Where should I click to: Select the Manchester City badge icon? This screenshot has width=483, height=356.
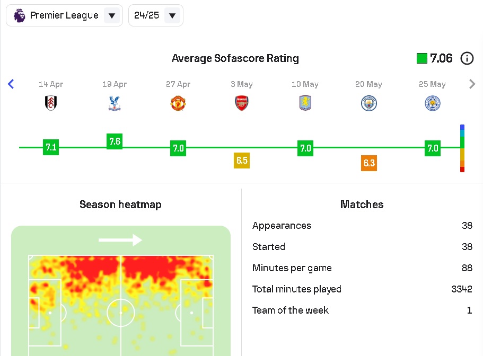(369, 103)
